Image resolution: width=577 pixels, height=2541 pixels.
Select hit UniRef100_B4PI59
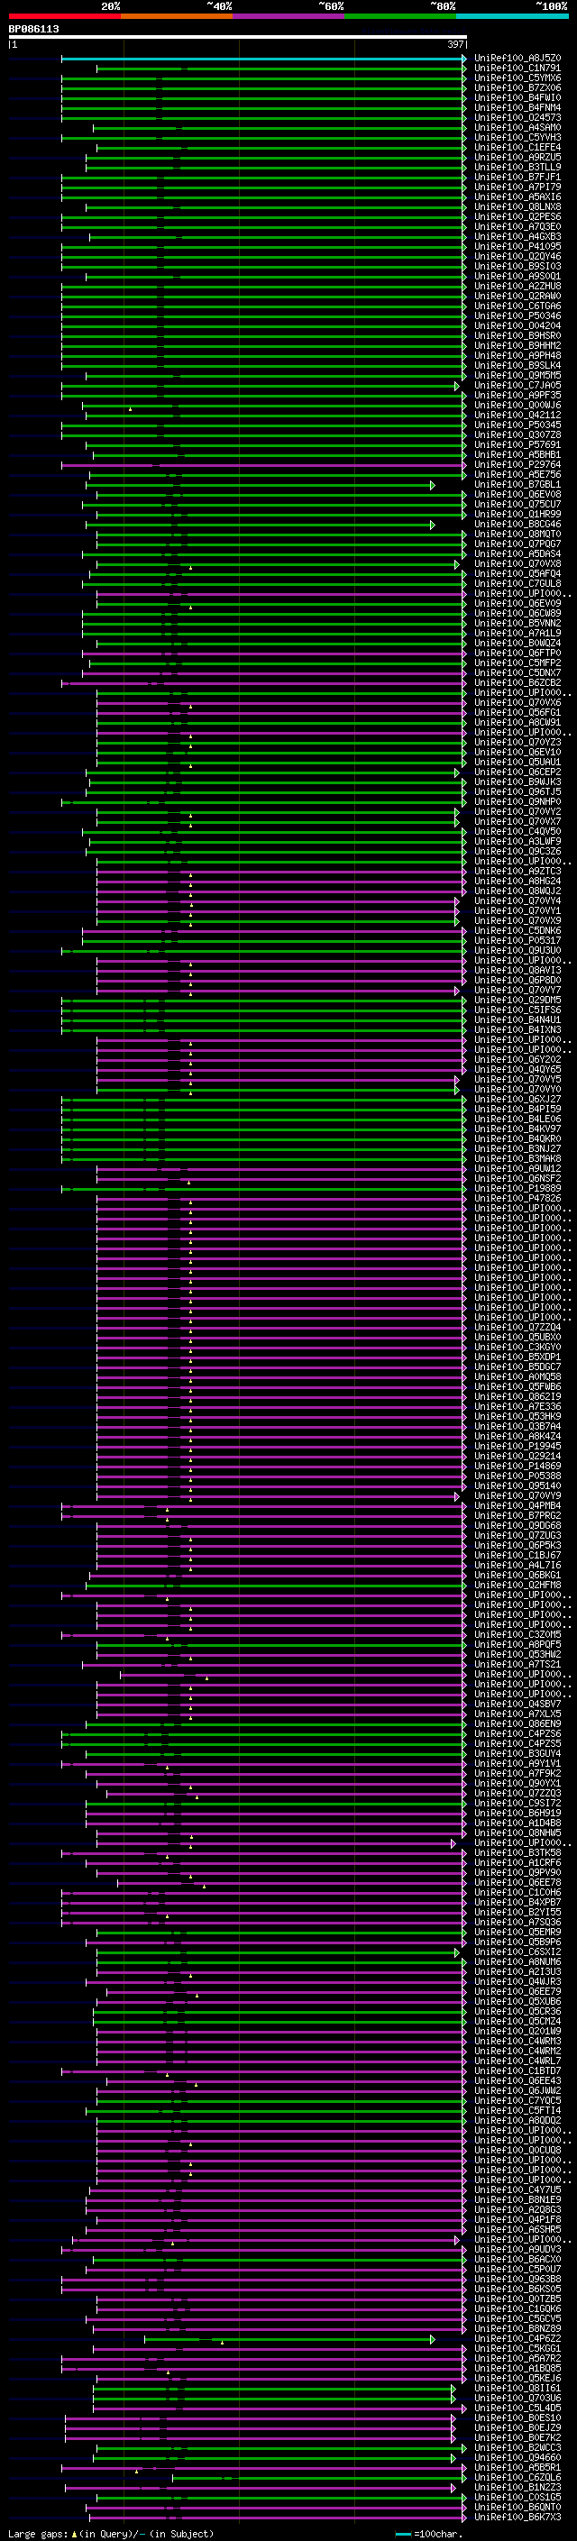coord(517,1109)
